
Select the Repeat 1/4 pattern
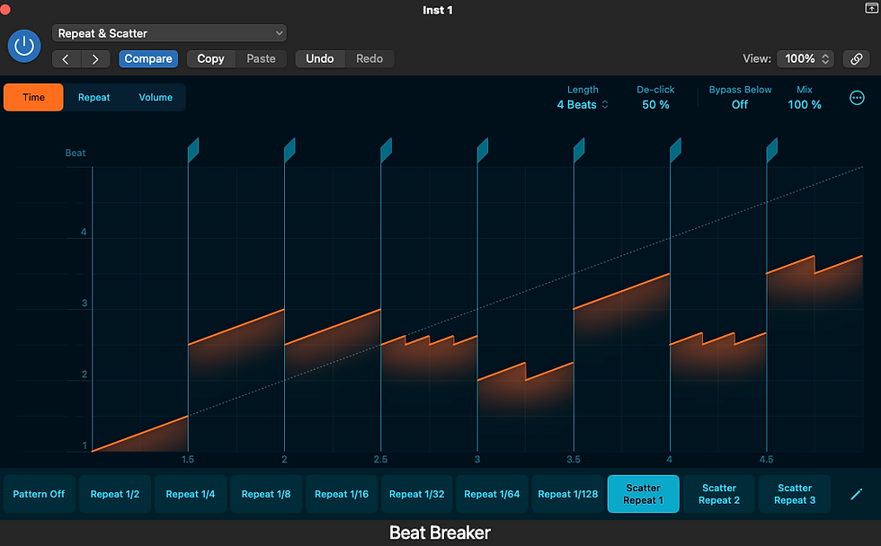[191, 494]
